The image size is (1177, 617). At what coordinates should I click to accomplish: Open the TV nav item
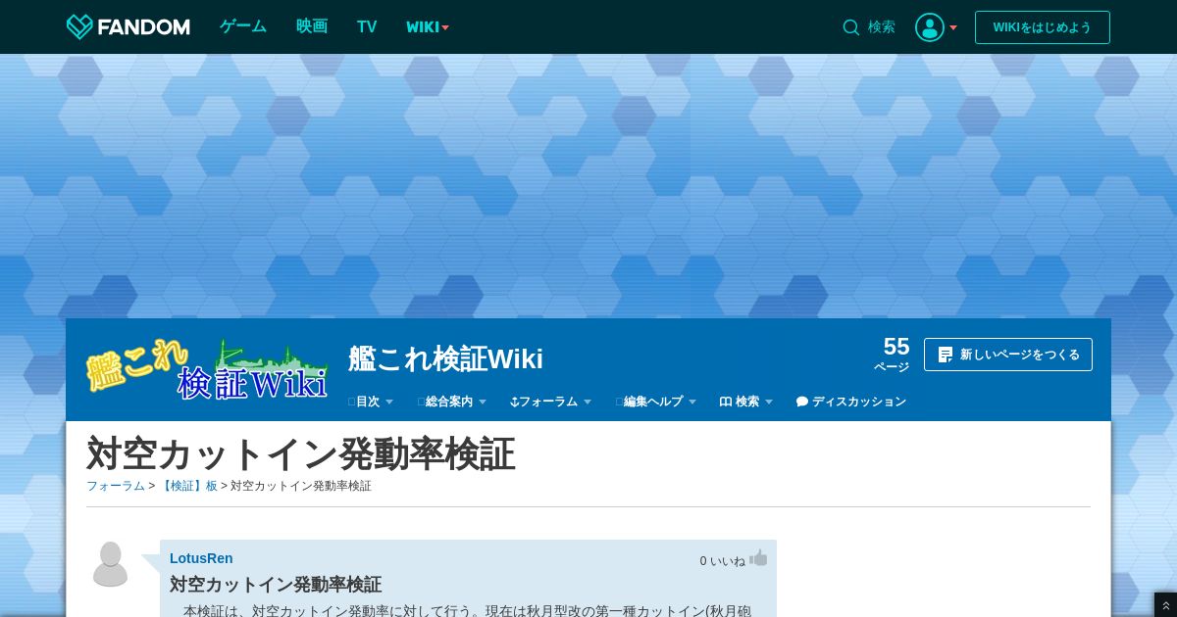coord(367,26)
